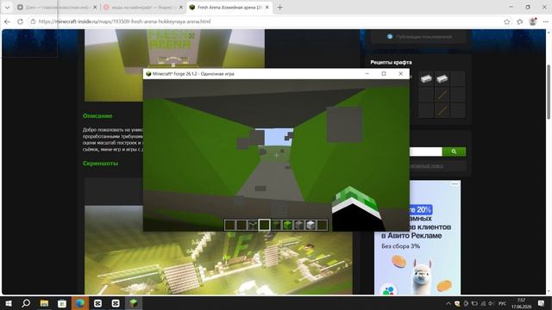Switch to the Yandex search tab

point(142,8)
